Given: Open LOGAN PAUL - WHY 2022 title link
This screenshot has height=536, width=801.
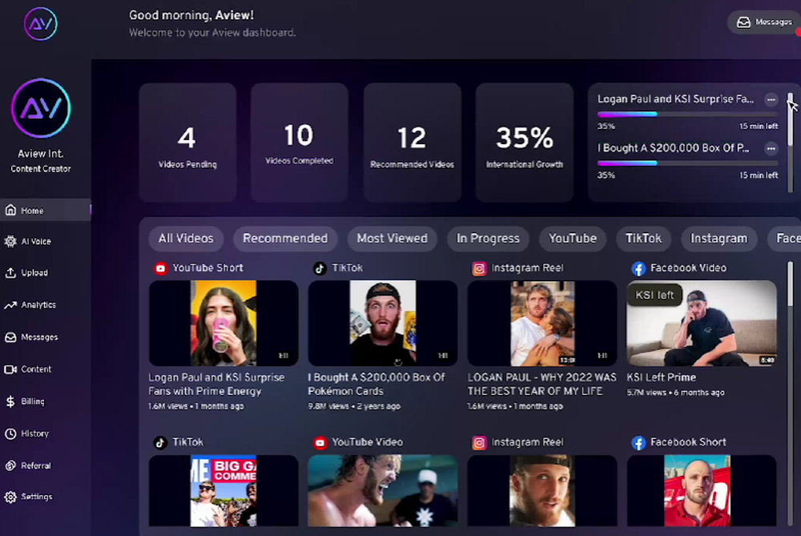Looking at the screenshot, I should (x=542, y=385).
